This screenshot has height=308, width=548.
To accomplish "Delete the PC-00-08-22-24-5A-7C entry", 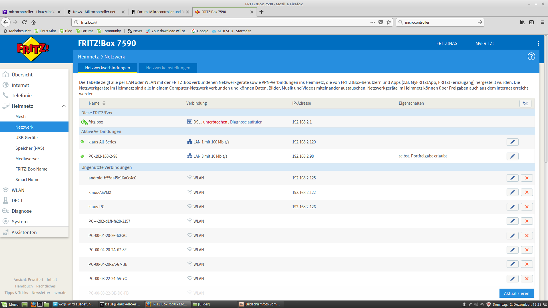I will [x=527, y=279].
